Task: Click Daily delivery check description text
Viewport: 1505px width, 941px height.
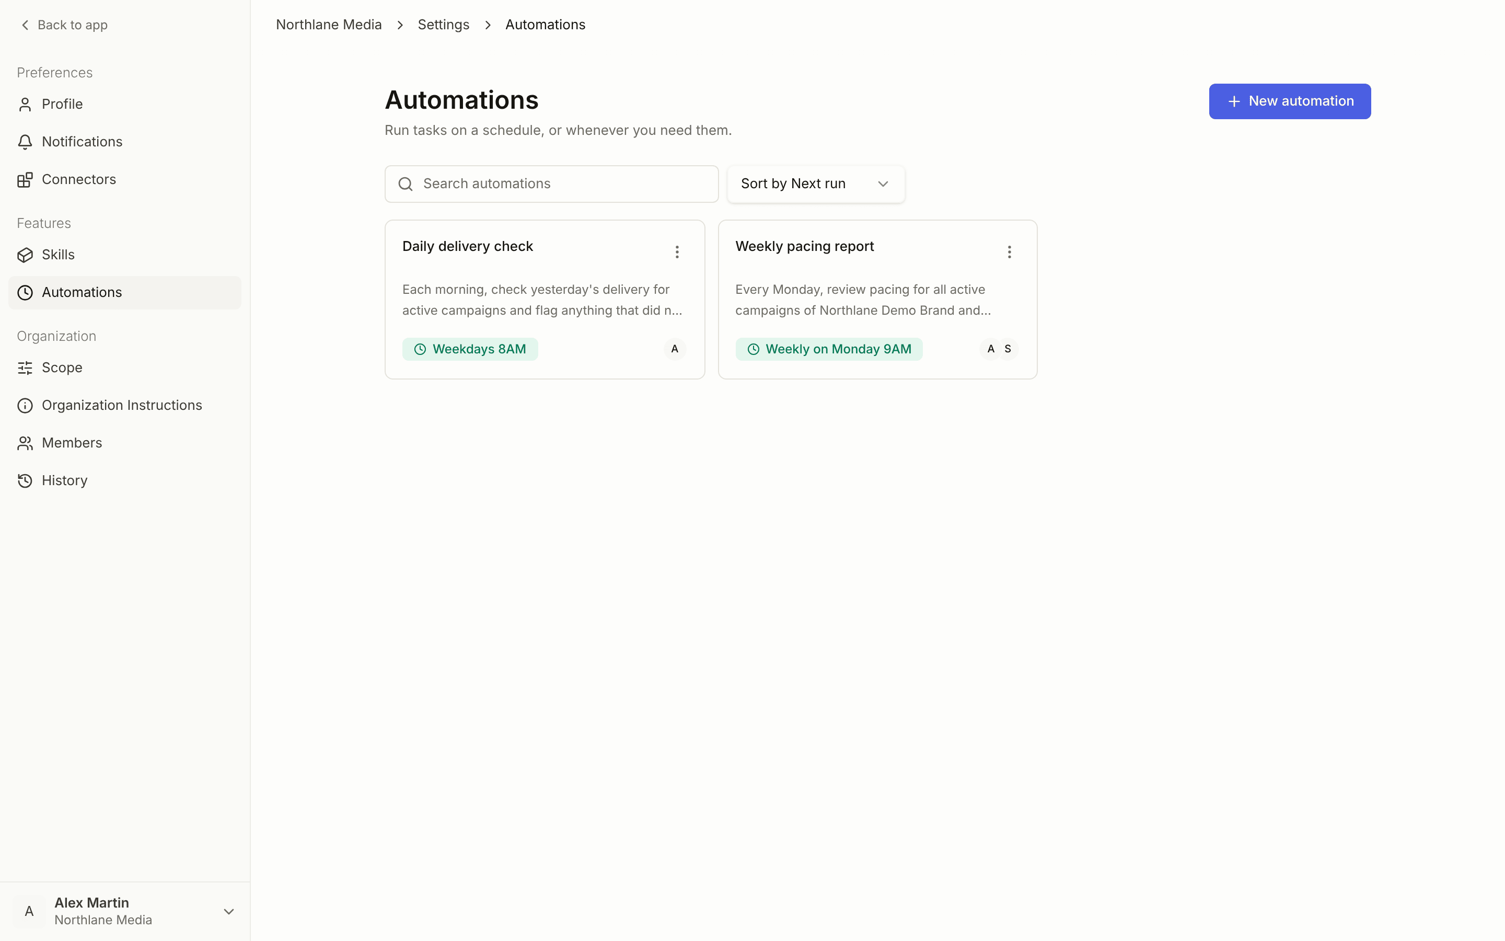Action: click(543, 300)
